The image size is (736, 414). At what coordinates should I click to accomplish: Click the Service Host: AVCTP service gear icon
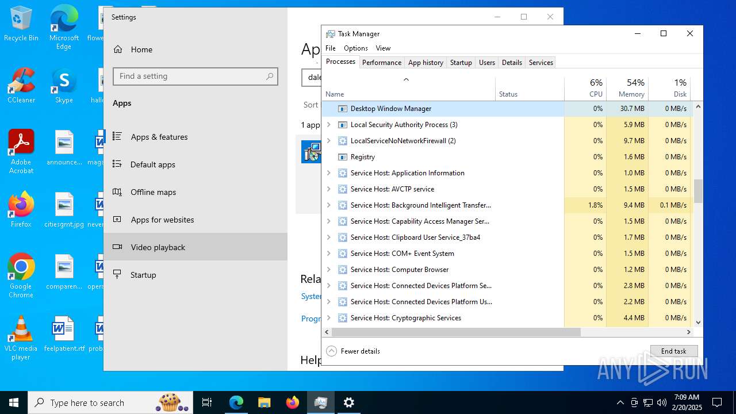[343, 189]
